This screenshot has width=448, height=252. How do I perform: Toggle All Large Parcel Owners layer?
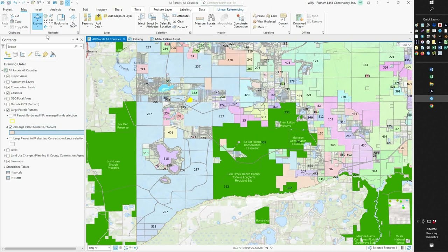coord(11,127)
